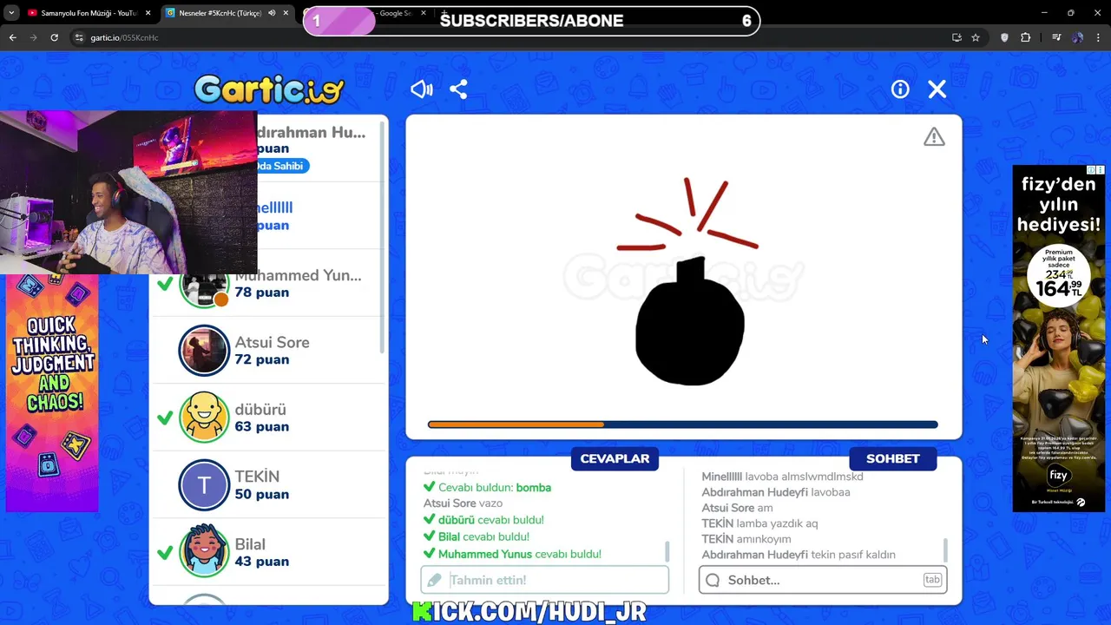Click the '50 puan' score text
This screenshot has width=1111, height=625.
point(261,494)
